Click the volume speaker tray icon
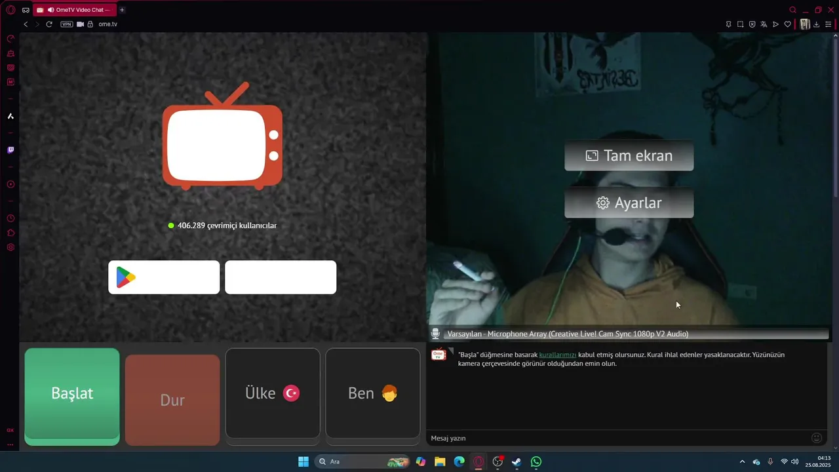 click(x=795, y=462)
